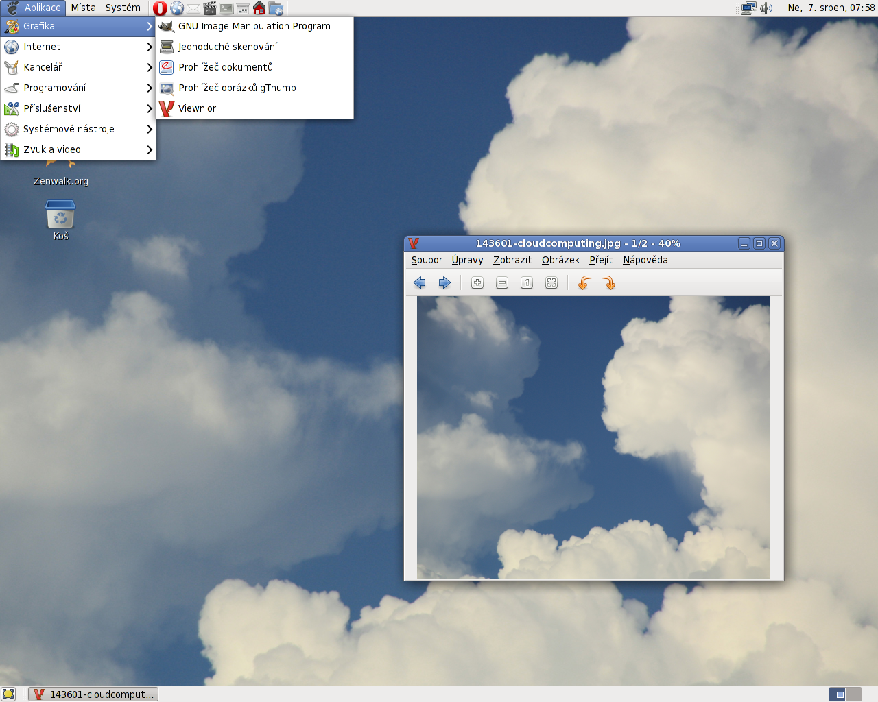Open the mail envelope launcher
The height and width of the screenshot is (702, 878).
(x=193, y=8)
